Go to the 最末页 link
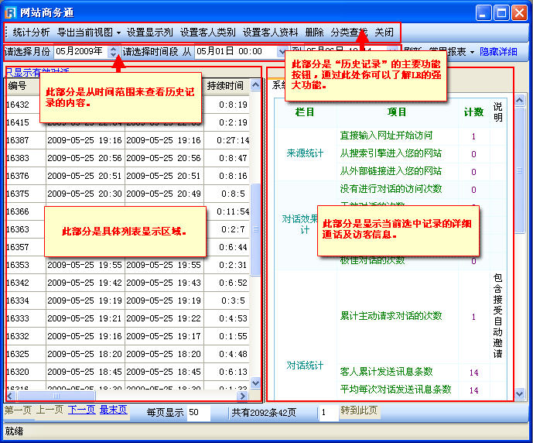533x443 pixels. pyautogui.click(x=113, y=410)
